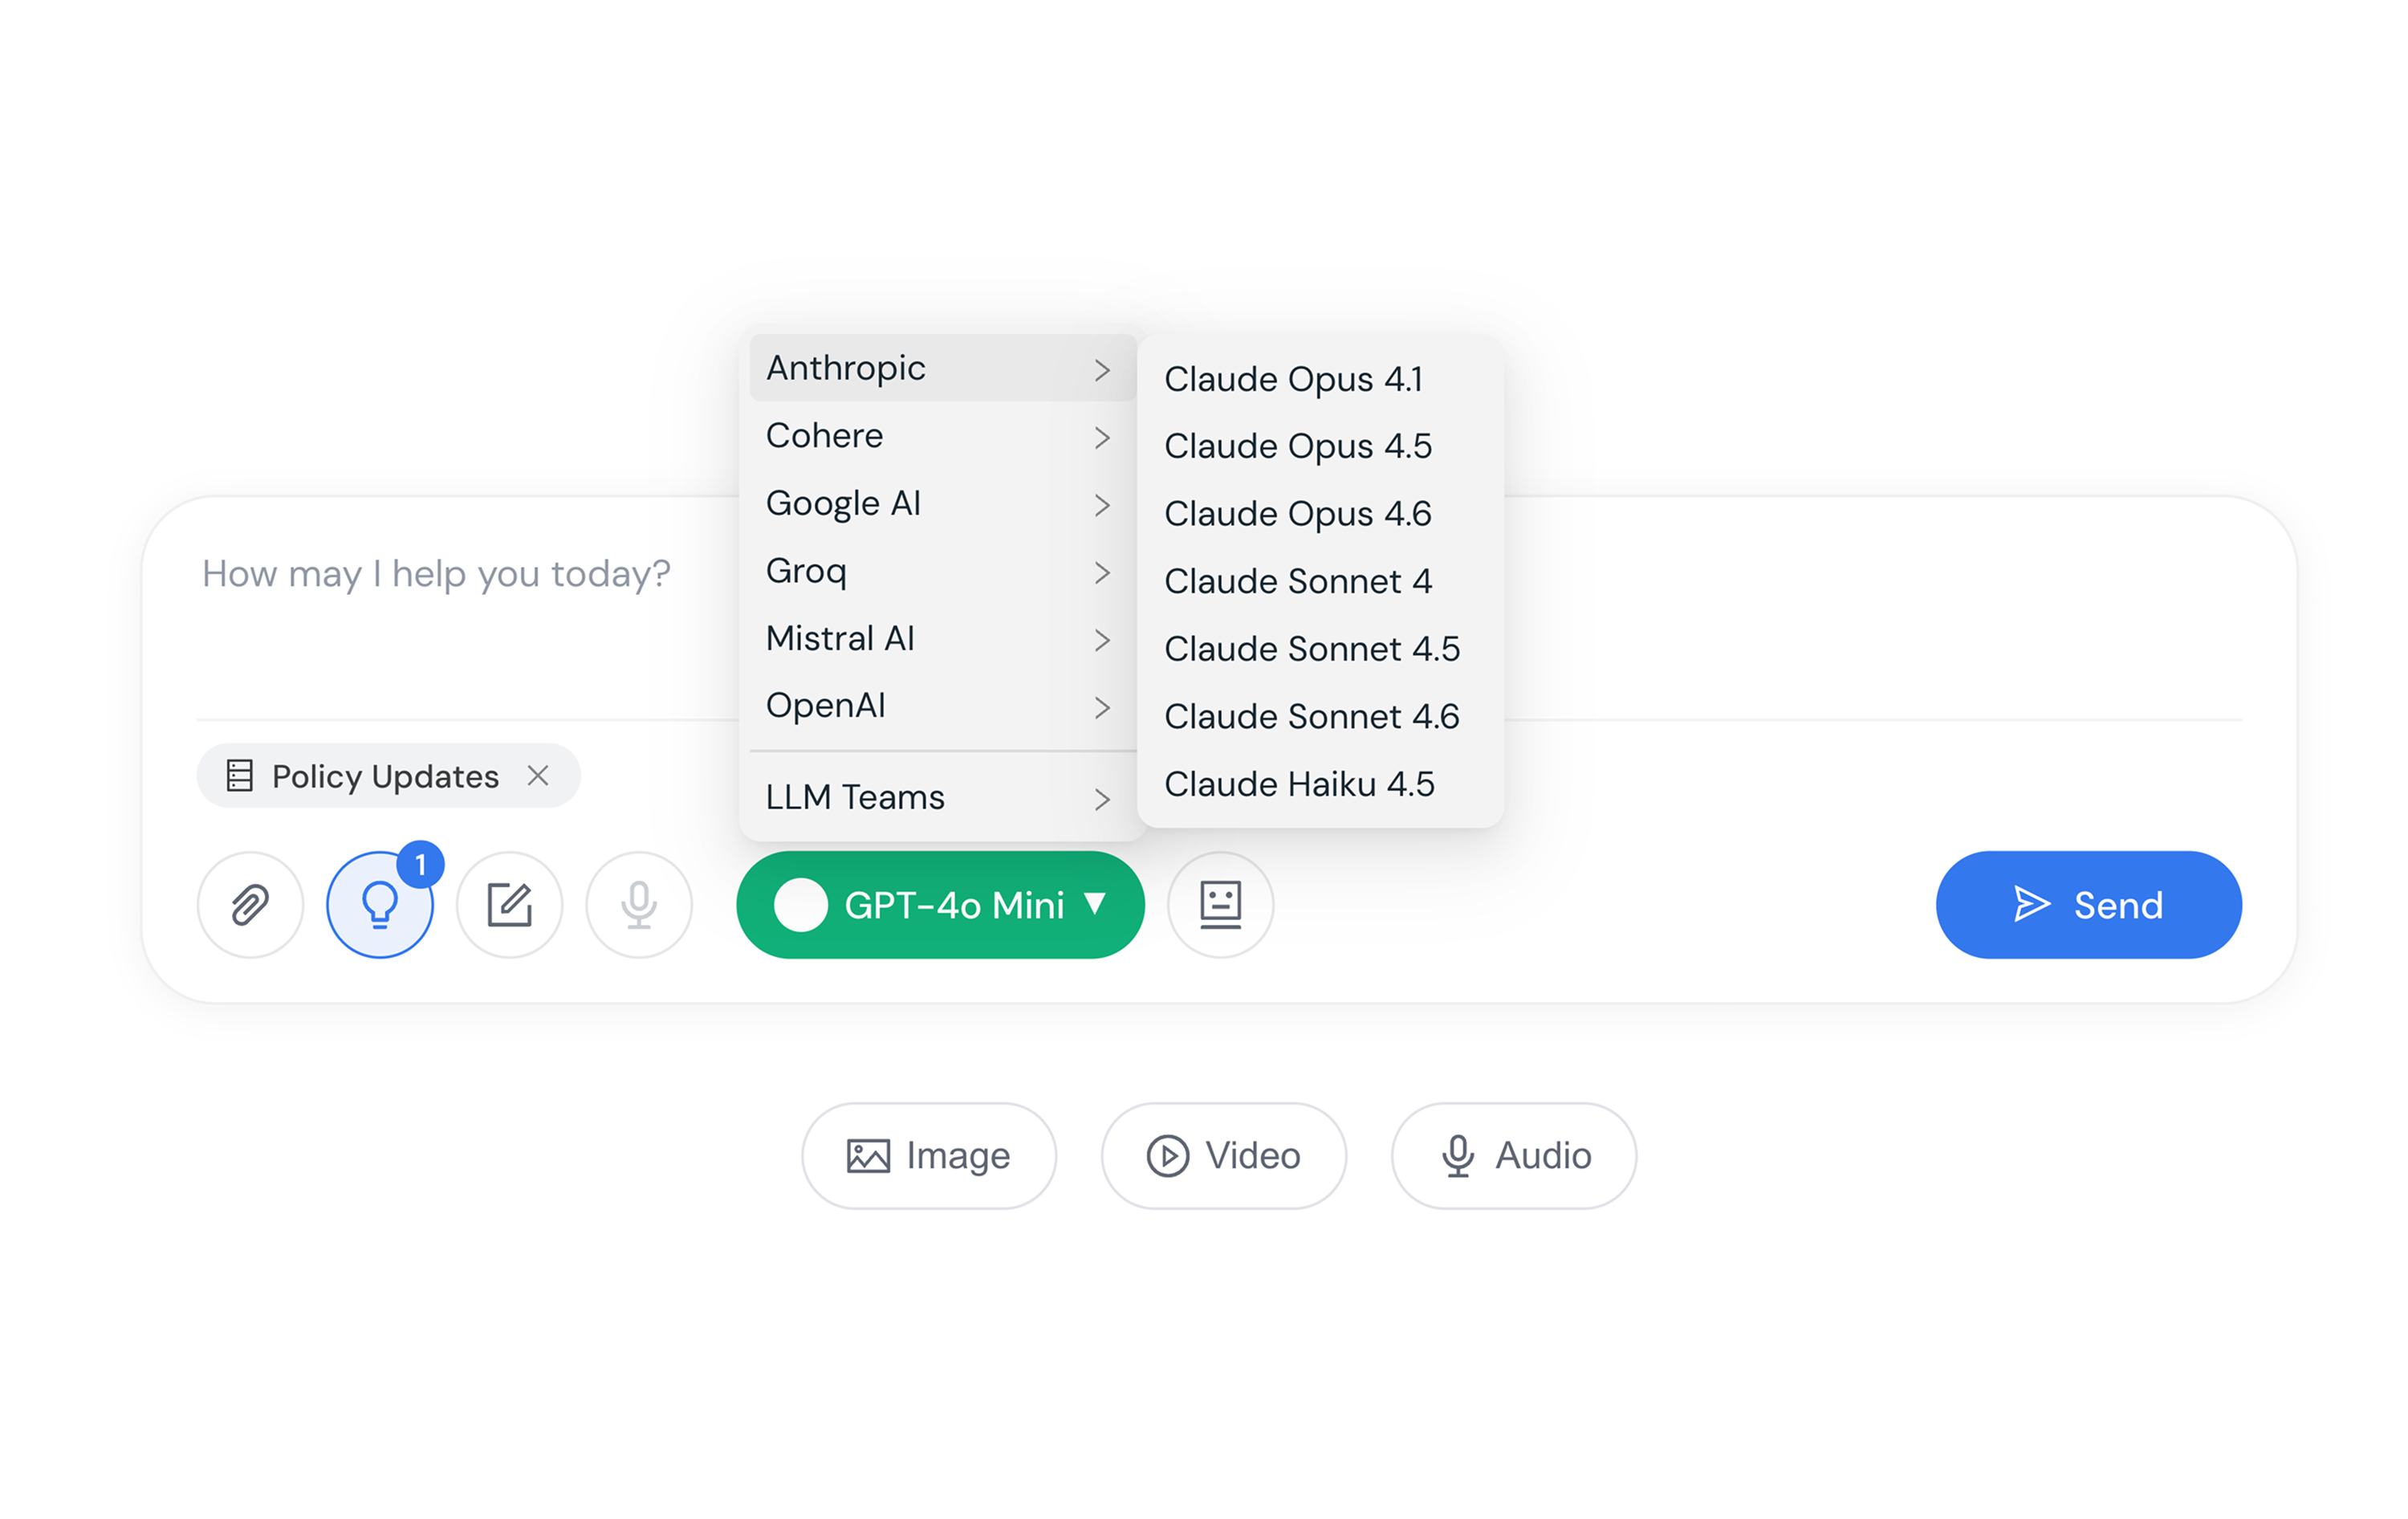
Task: Click the white circle in model selector
Action: pos(800,904)
